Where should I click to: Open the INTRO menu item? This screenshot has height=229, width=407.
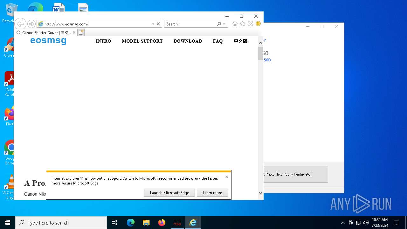point(103,41)
